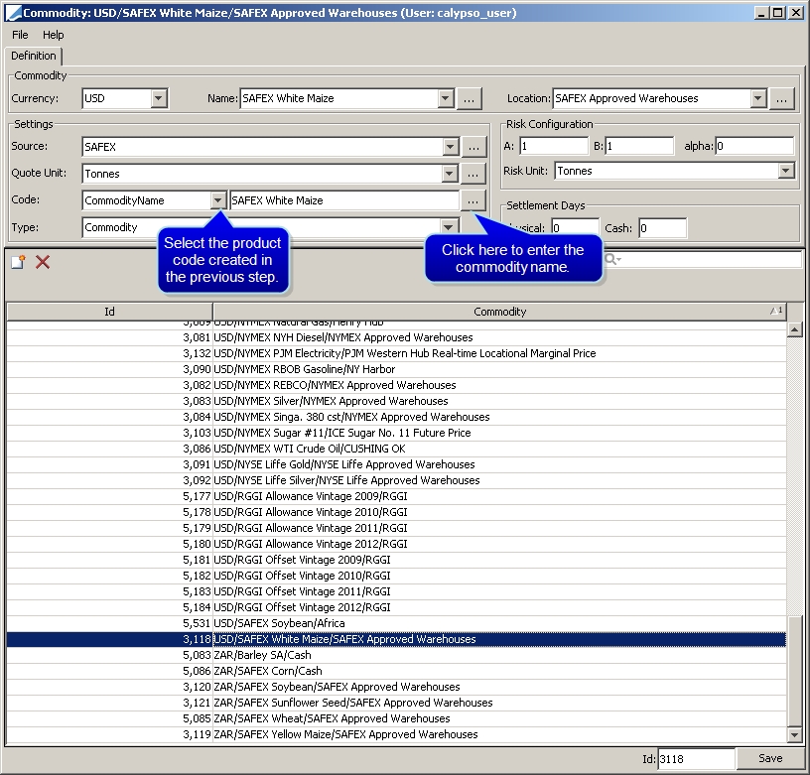810x775 pixels.
Task: Click the Save button
Action: [769, 758]
